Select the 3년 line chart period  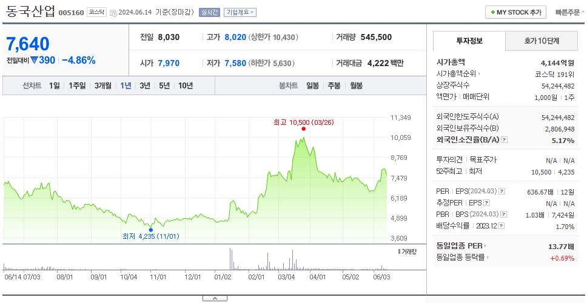click(145, 85)
